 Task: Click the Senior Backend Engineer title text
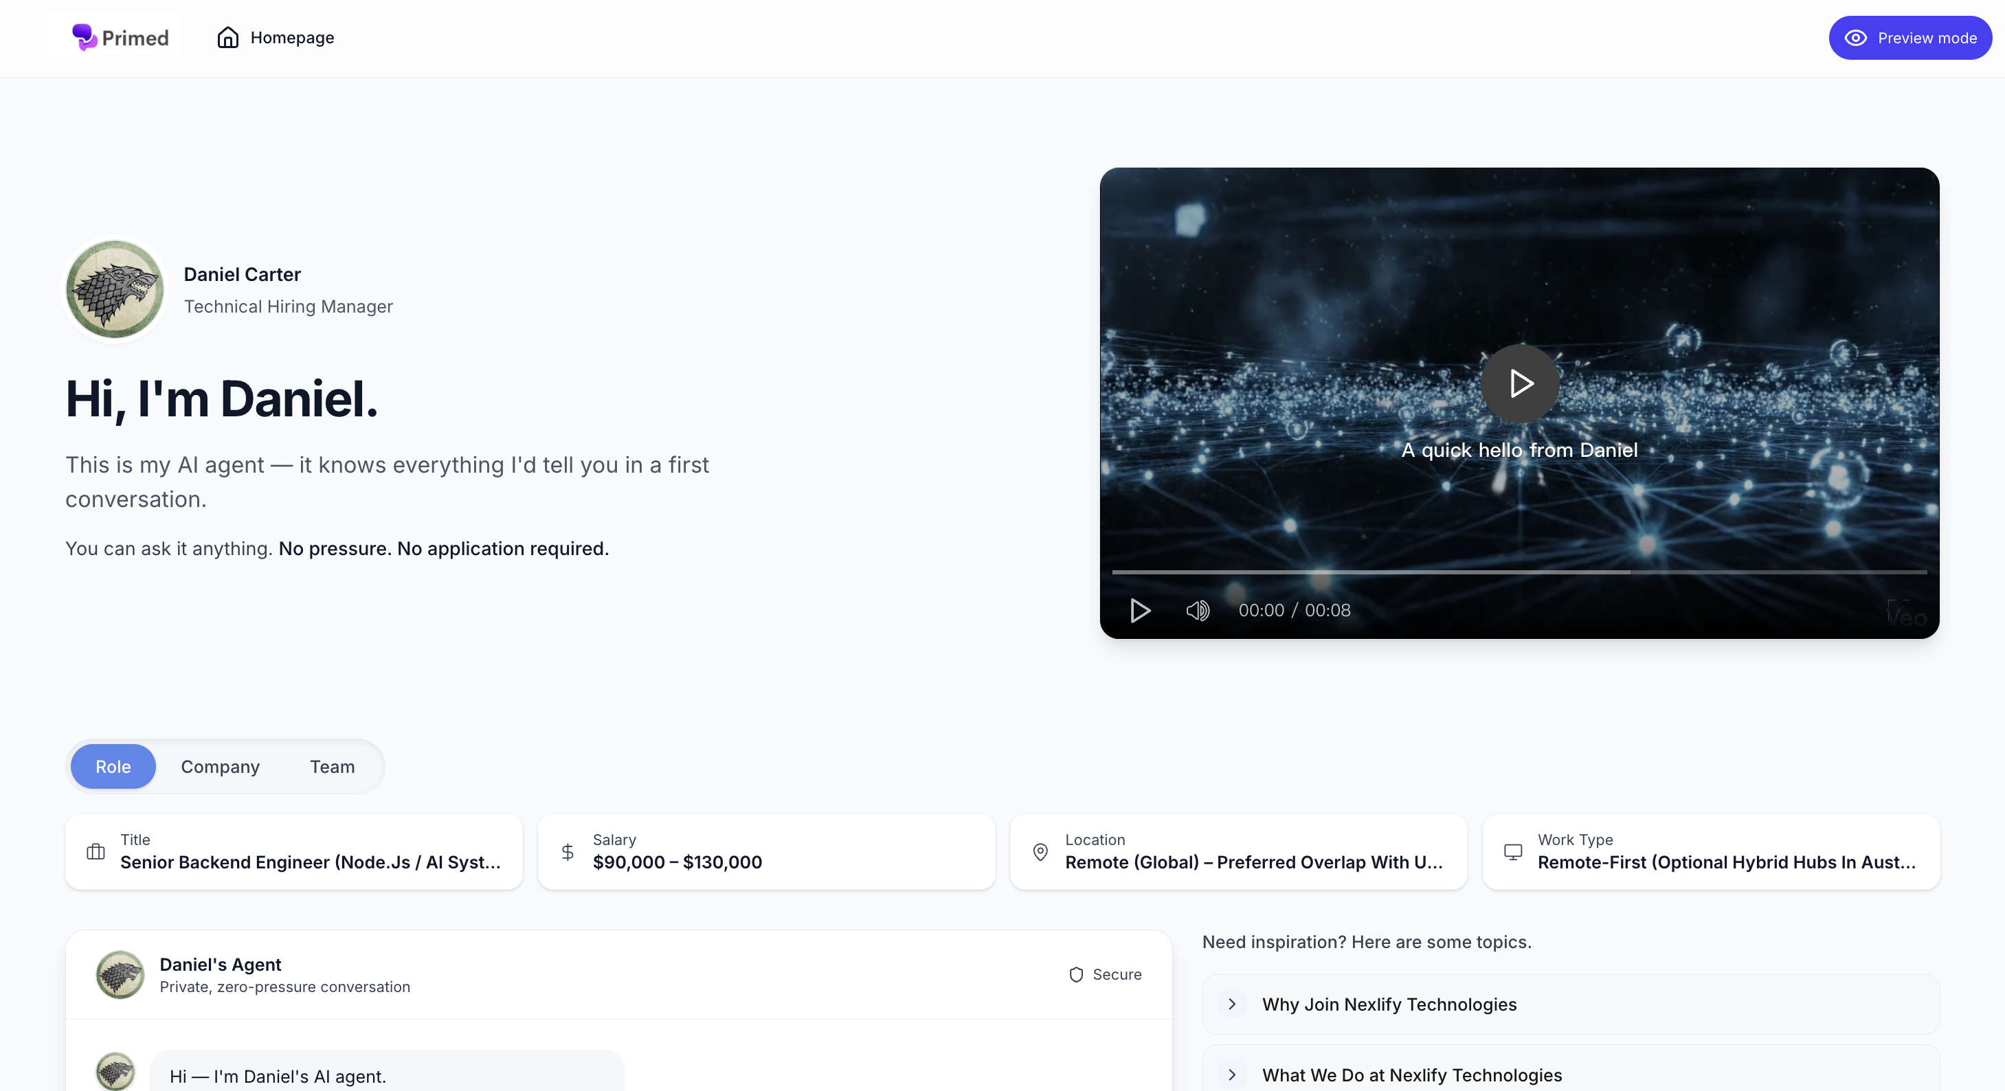pos(311,862)
